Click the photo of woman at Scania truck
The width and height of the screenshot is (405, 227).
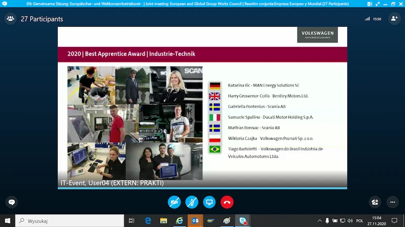176,85
